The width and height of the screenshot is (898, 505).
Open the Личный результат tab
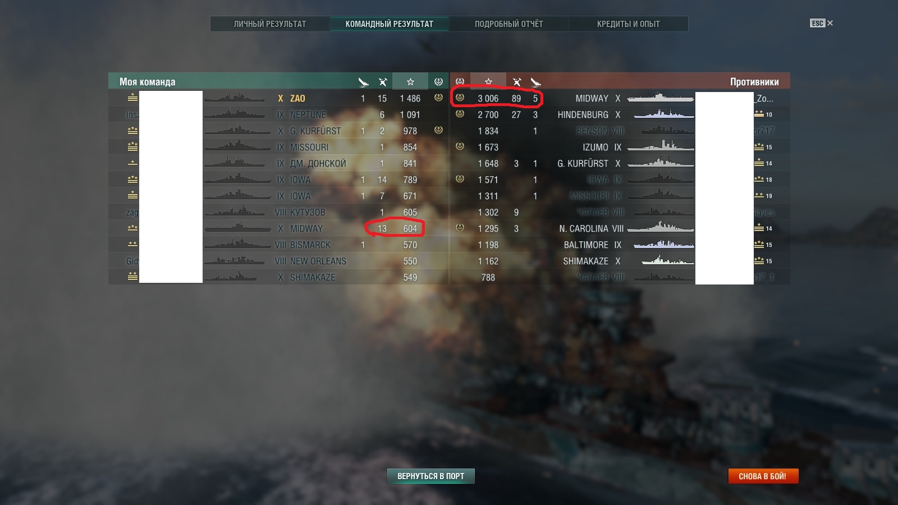click(x=270, y=24)
